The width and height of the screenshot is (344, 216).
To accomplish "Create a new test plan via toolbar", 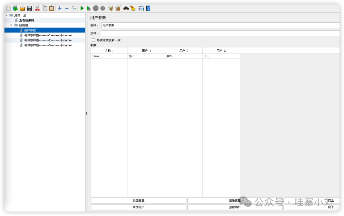I will (8, 8).
